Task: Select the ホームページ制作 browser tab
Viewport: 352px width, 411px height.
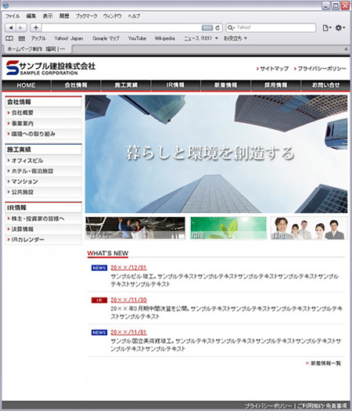Action: click(37, 49)
